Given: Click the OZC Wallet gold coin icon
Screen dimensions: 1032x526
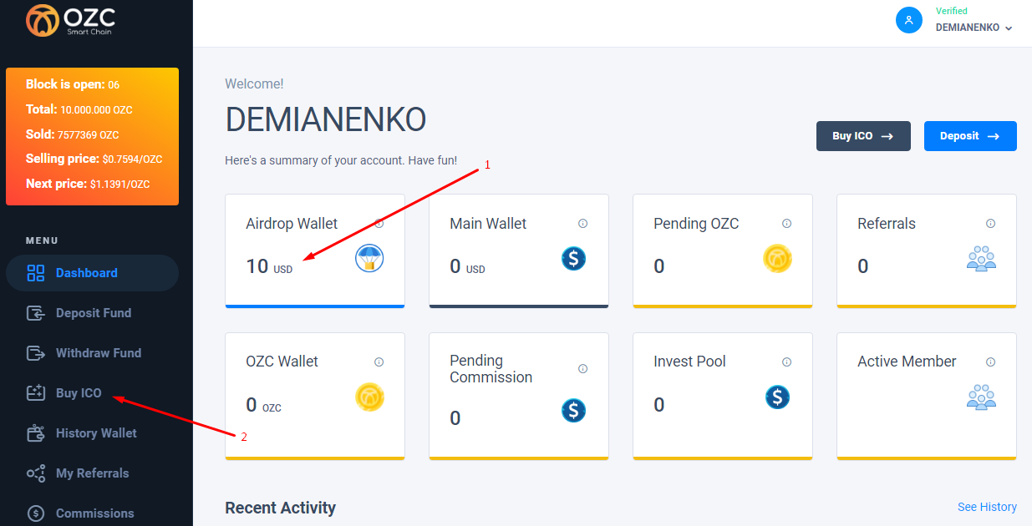Looking at the screenshot, I should click(x=369, y=397).
